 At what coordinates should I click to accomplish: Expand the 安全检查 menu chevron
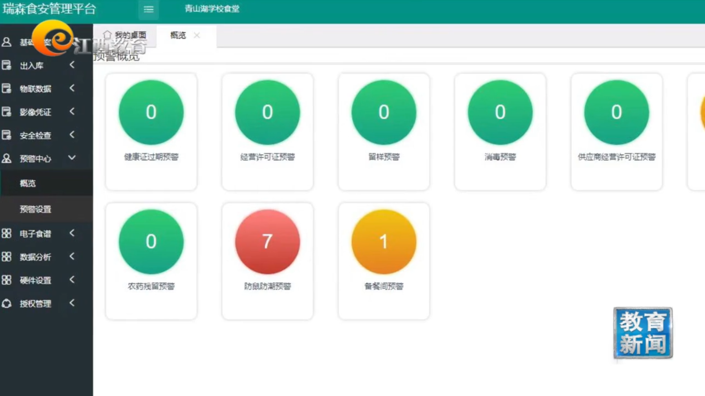pyautogui.click(x=72, y=135)
